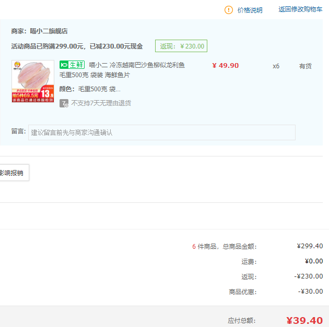Click the 影响报销 button
This screenshot has height=327, width=329.
(12, 173)
